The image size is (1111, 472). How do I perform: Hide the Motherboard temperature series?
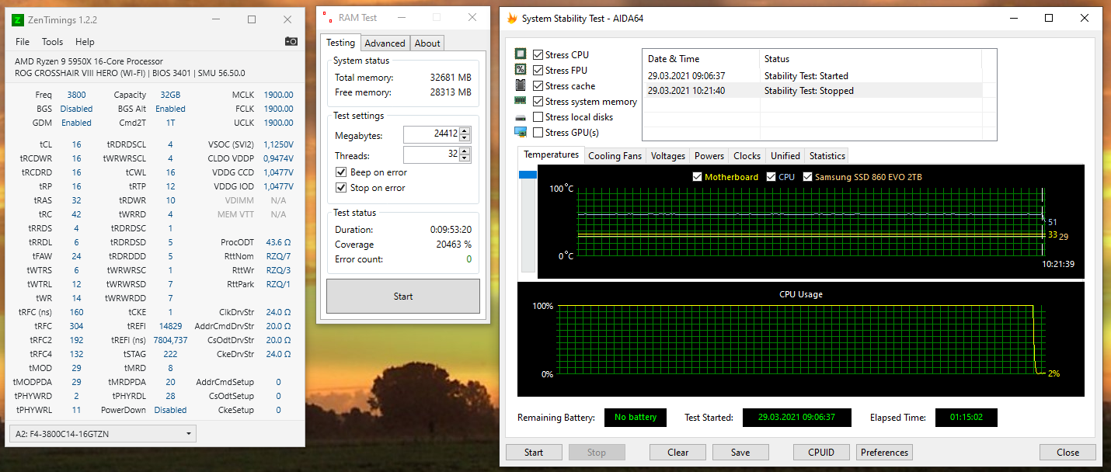pyautogui.click(x=697, y=176)
